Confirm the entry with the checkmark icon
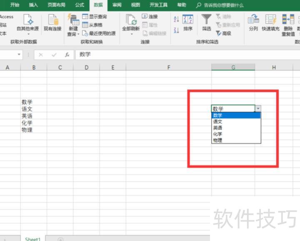300x241 pixels. [54, 55]
